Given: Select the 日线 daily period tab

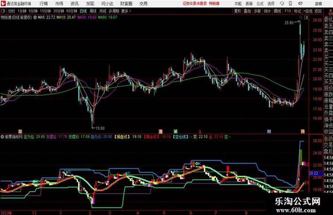Looking at the screenshot, I should click(83, 11).
